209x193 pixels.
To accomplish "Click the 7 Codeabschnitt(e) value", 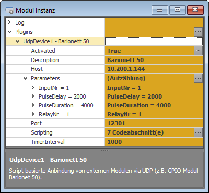I will [135, 132].
